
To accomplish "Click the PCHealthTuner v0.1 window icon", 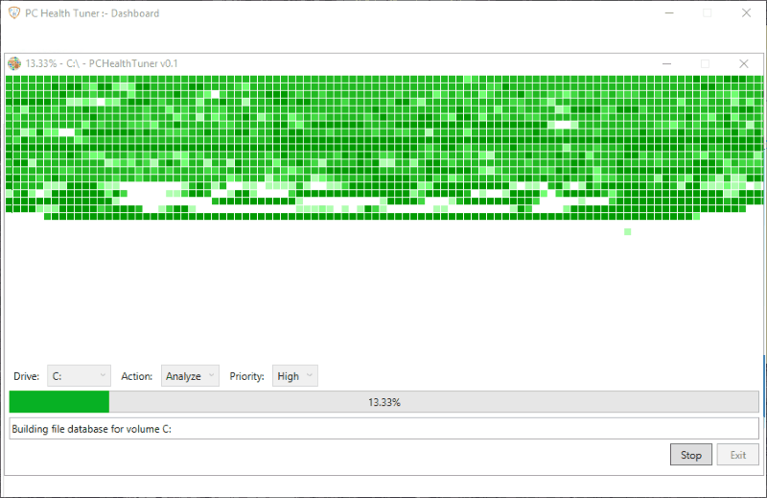I will click(x=14, y=63).
